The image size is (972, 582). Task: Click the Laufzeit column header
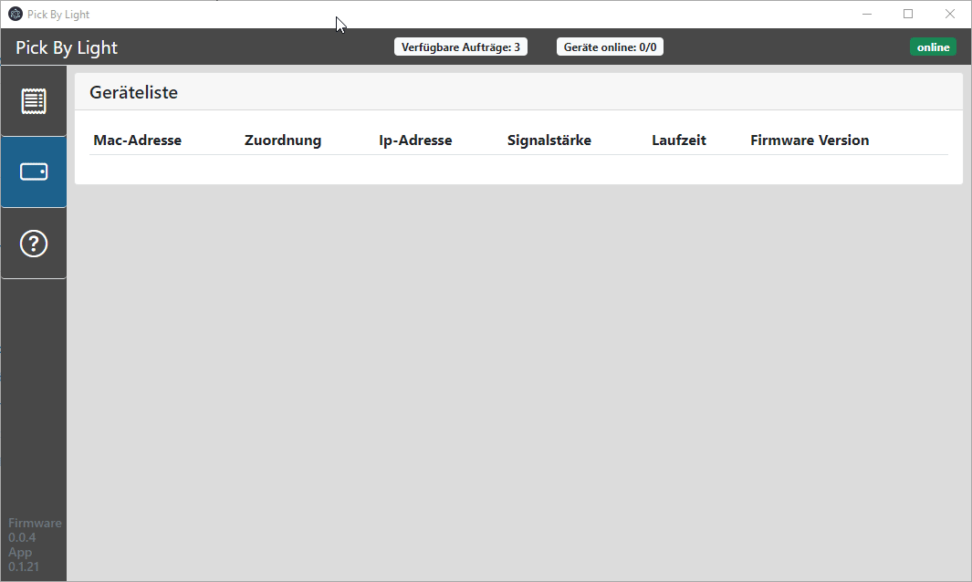(x=679, y=140)
